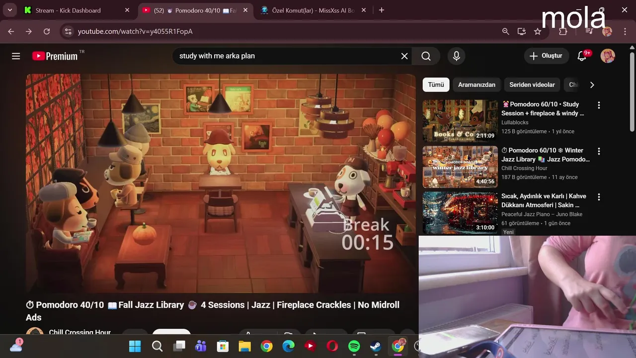Launch Opera from the taskbar

click(x=332, y=346)
